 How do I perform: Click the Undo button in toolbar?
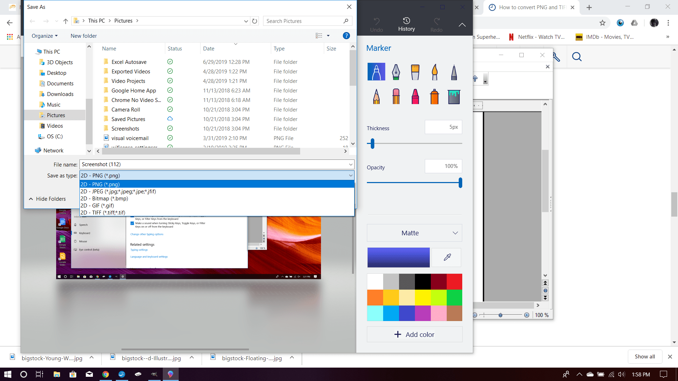[376, 24]
